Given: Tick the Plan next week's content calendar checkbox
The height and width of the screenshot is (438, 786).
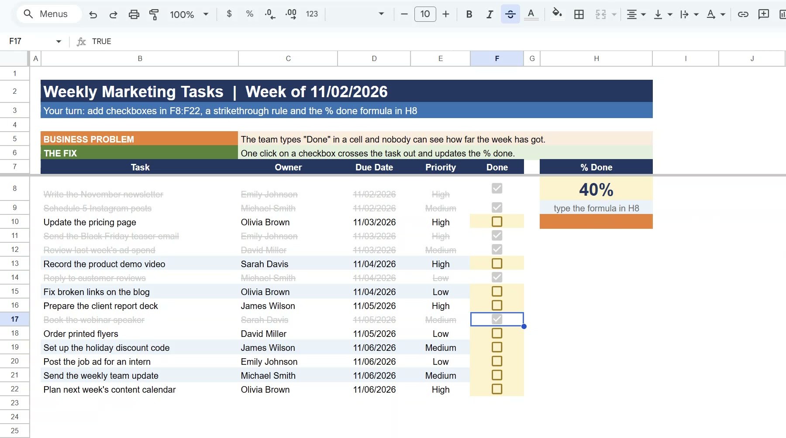Looking at the screenshot, I should (497, 389).
